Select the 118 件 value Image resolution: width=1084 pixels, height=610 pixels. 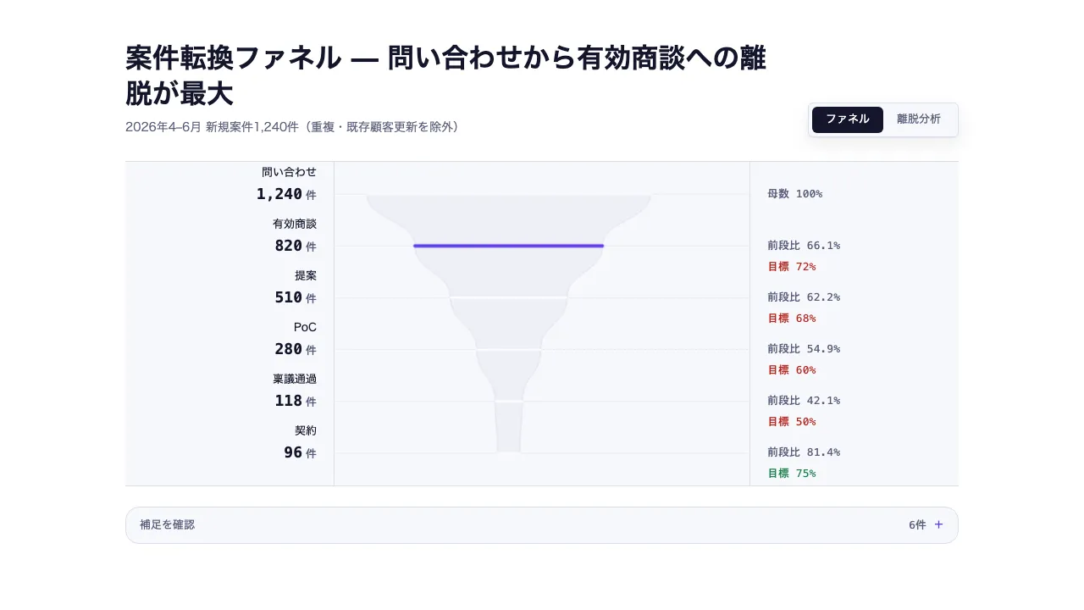pyautogui.click(x=296, y=401)
